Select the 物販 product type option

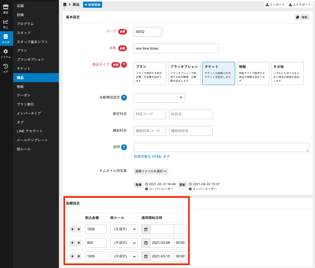[x=253, y=73]
